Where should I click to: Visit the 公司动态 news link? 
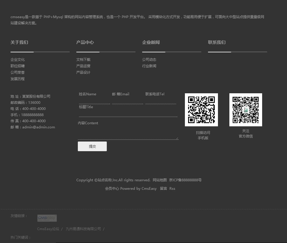149,60
